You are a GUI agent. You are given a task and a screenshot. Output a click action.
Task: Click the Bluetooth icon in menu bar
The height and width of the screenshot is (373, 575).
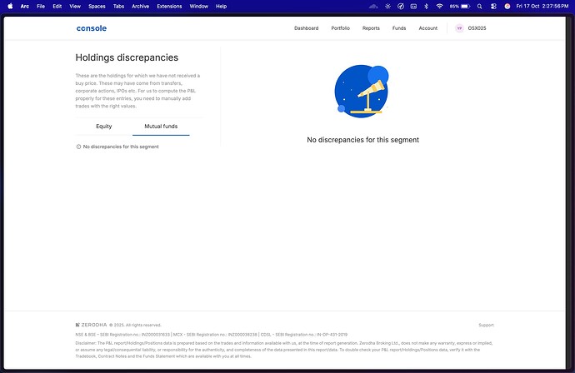tap(426, 6)
